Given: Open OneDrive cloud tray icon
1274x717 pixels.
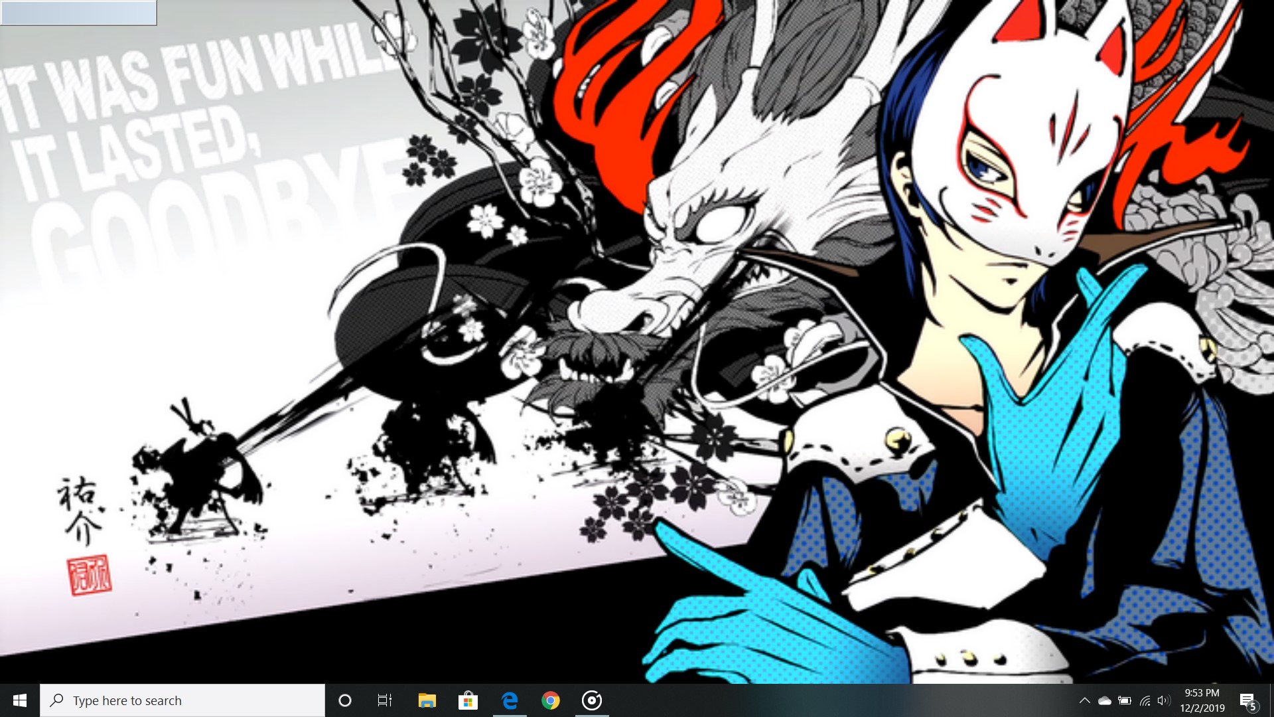Looking at the screenshot, I should click(x=1105, y=700).
